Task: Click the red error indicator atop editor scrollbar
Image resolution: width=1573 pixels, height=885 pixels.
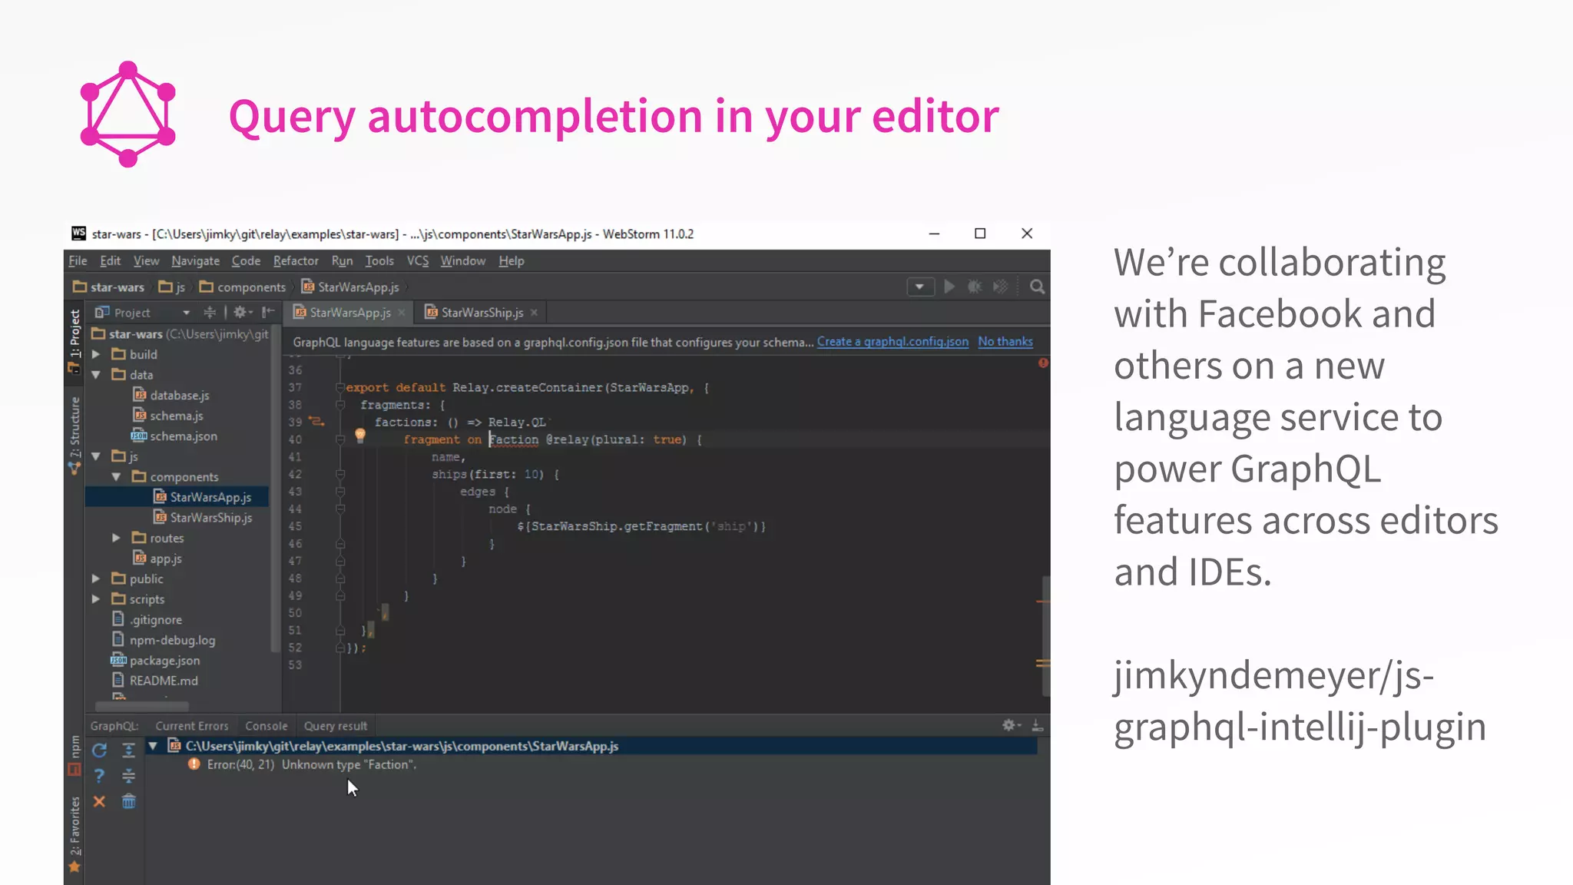Action: point(1043,363)
